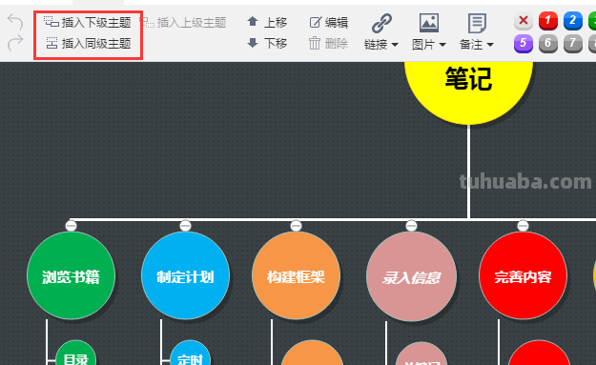Screen dimensions: 596x365
Task: Collapse the 制定计划 branch
Action: coord(185,226)
